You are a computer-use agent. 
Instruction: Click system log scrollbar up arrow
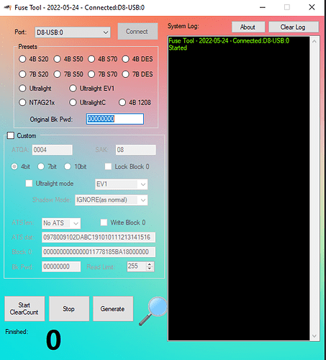(x=314, y=41)
